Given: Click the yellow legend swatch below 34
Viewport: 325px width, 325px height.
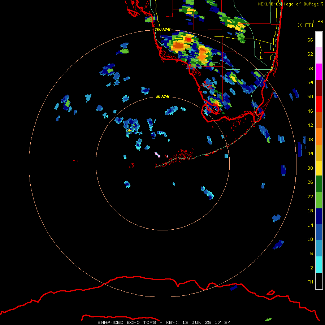Looking at the screenshot, I should (319, 168).
